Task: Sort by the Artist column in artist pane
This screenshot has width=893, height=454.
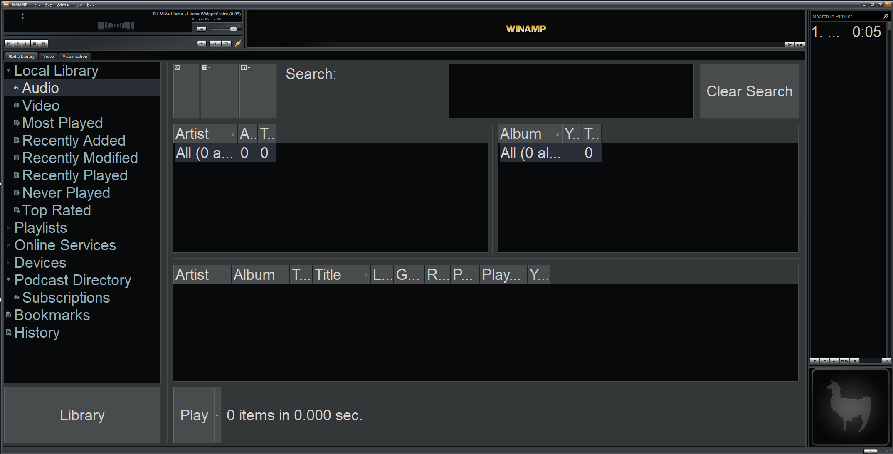Action: pos(205,134)
